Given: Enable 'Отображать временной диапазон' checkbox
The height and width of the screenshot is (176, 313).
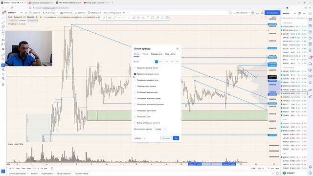Looking at the screenshot, I should pyautogui.click(x=135, y=105).
